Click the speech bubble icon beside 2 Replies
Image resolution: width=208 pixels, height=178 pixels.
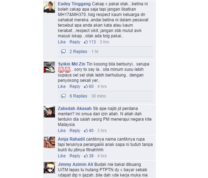click(x=64, y=52)
